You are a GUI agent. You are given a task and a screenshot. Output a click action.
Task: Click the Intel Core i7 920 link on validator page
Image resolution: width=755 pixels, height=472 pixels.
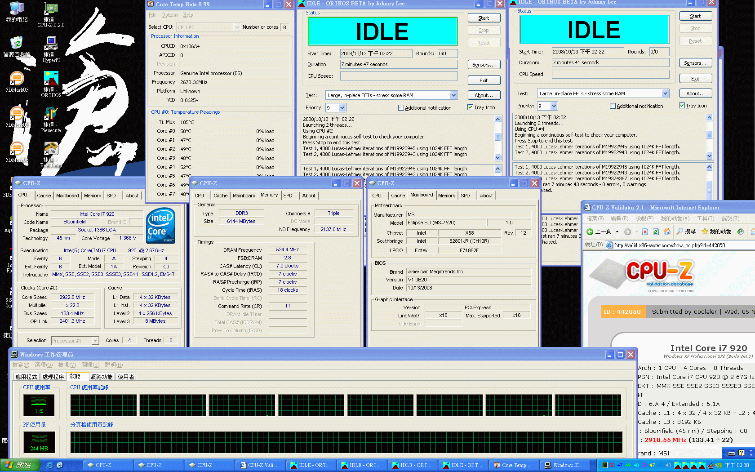coord(709,348)
